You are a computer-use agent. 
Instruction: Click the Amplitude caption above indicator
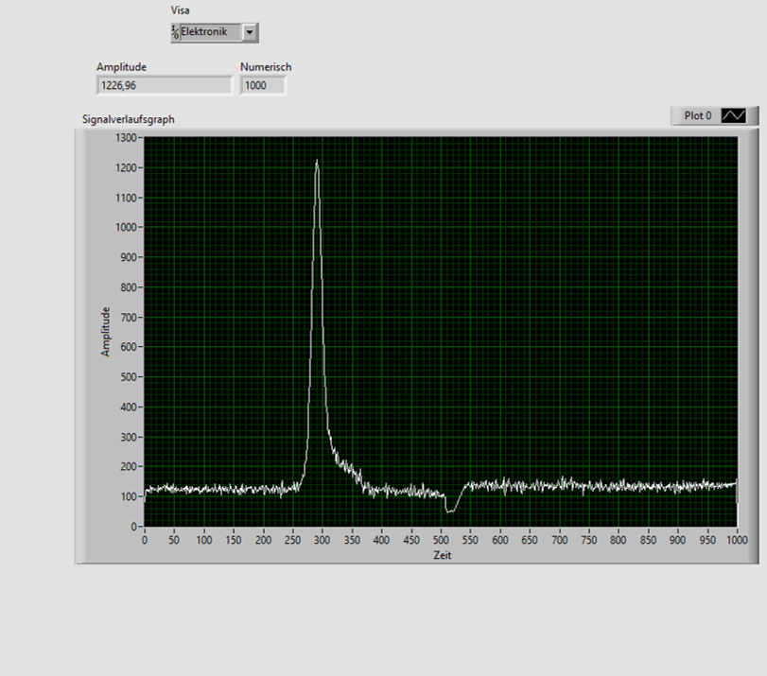pyautogui.click(x=121, y=67)
